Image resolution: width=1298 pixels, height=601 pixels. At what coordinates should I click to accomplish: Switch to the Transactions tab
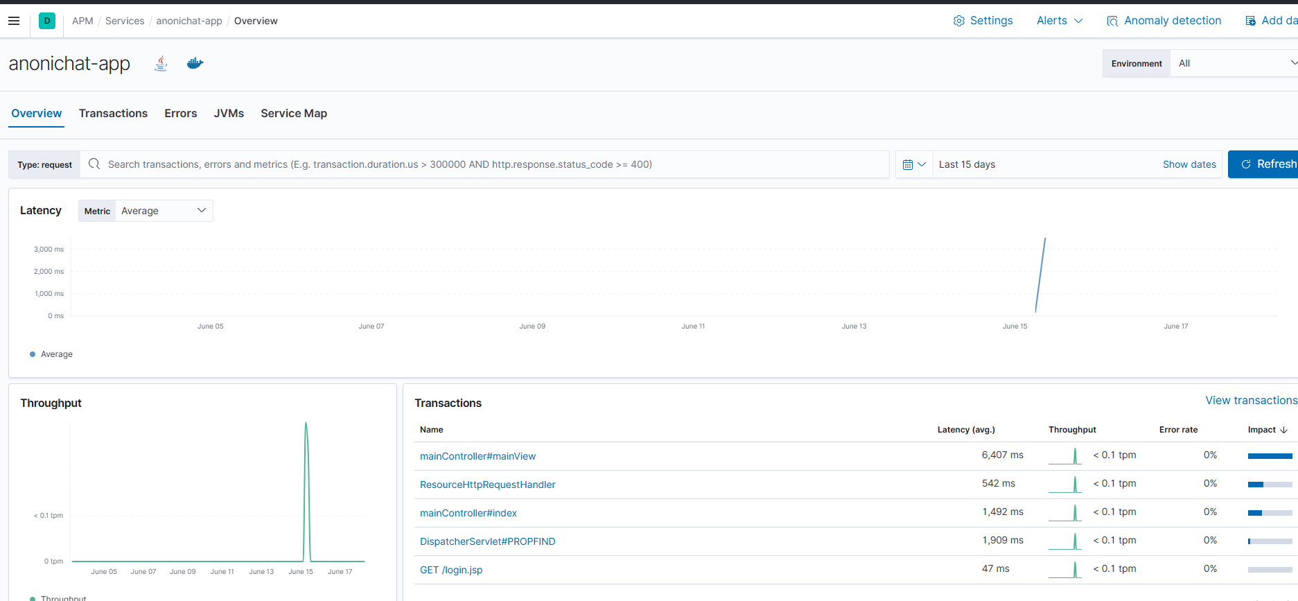tap(113, 113)
